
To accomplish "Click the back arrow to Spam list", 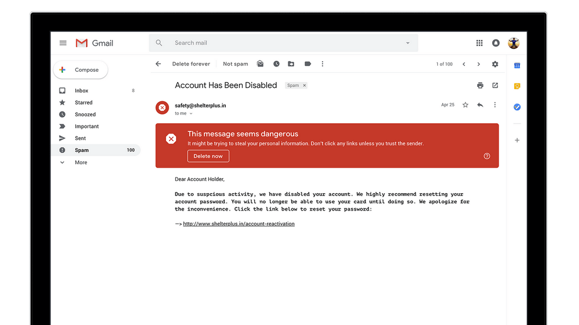I will 158,64.
